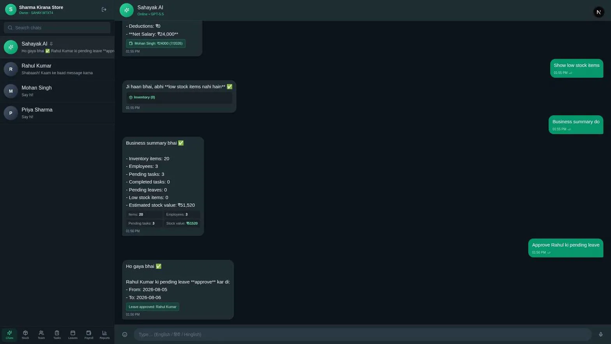The image size is (611, 344).
Task: Click the 'Estimated stock value: ₹51,520' line
Action: (x=160, y=205)
